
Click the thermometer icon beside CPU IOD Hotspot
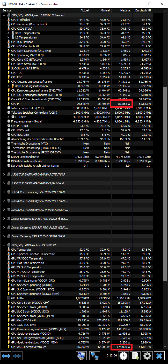click(9, 42)
